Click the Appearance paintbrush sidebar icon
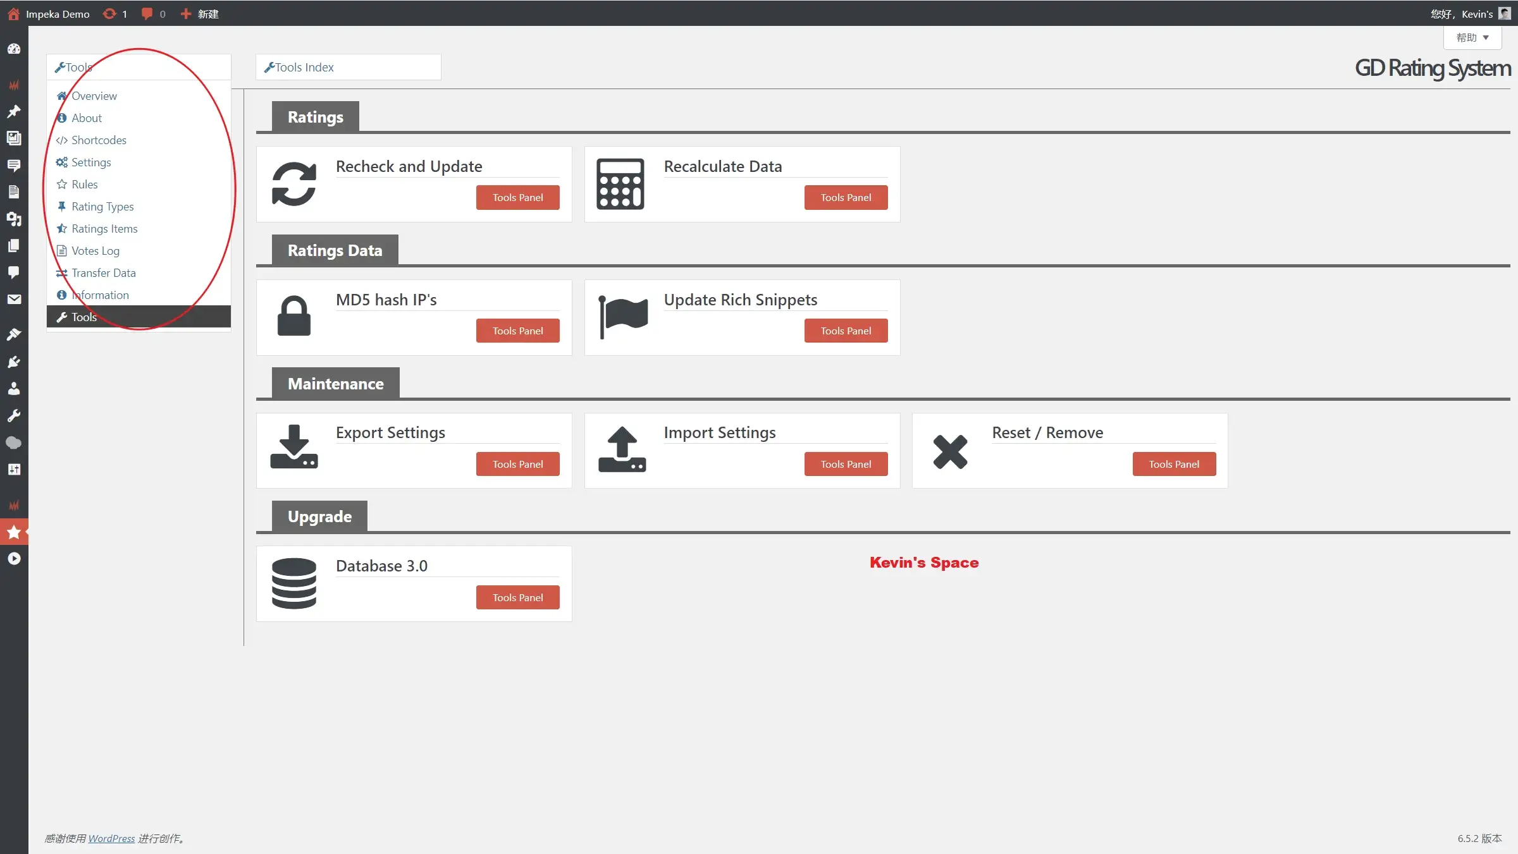Screen dimensions: 1518x854 tap(14, 334)
